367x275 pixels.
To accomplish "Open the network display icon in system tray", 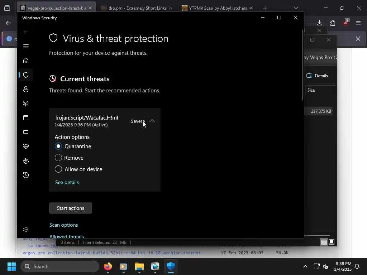I will [x=317, y=266].
